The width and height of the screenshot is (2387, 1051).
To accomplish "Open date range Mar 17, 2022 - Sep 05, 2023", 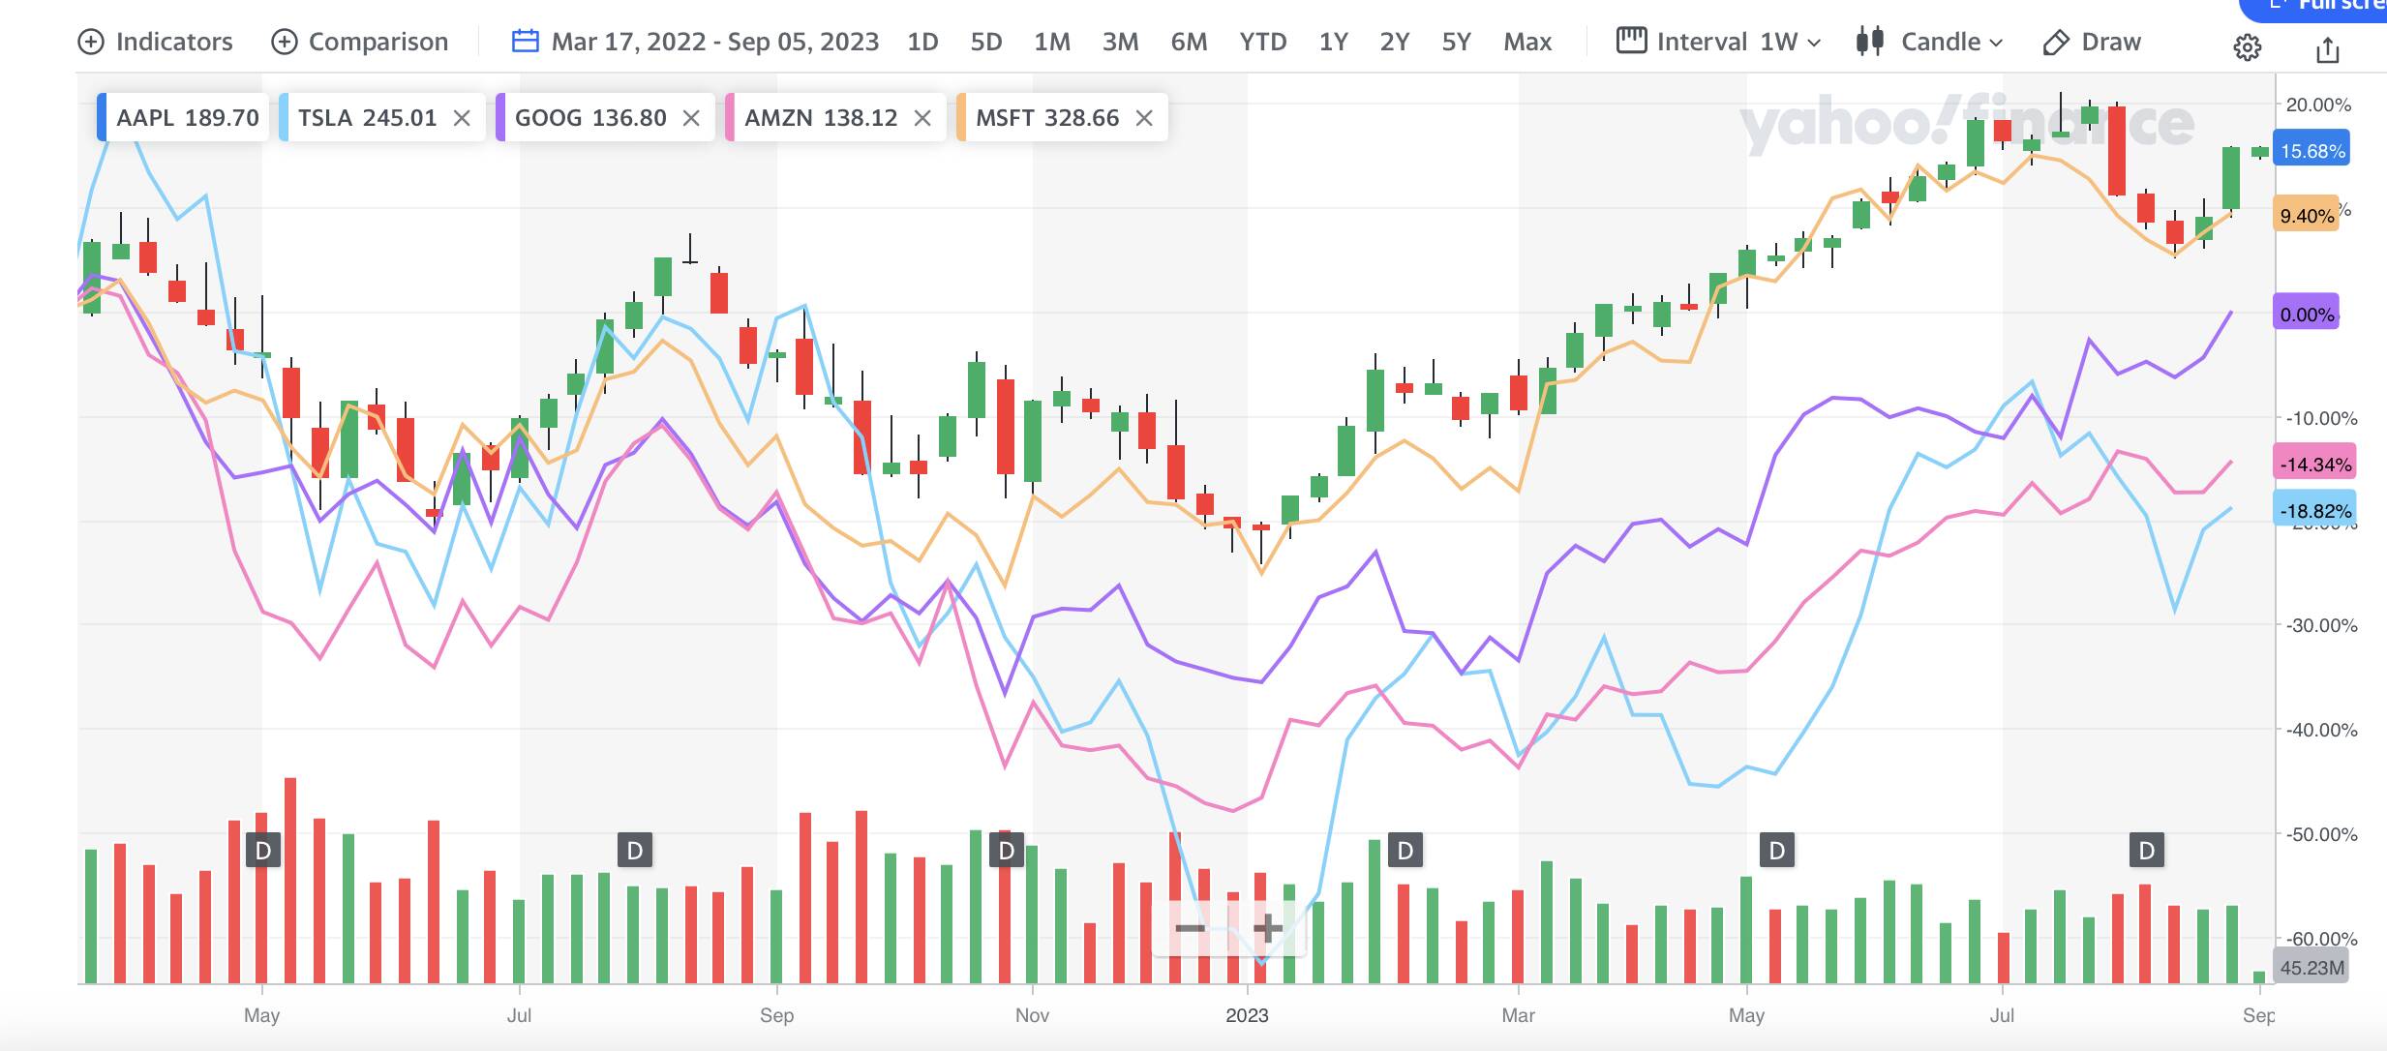I will click(x=714, y=42).
